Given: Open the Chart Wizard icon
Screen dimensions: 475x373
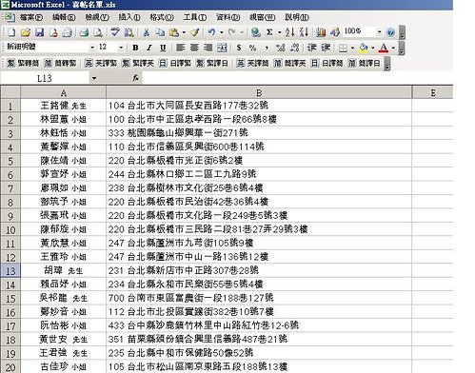Looking at the screenshot, I should click(321, 32).
